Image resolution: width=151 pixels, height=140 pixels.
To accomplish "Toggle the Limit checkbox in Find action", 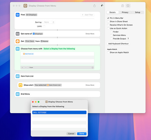I will point(44,26).
